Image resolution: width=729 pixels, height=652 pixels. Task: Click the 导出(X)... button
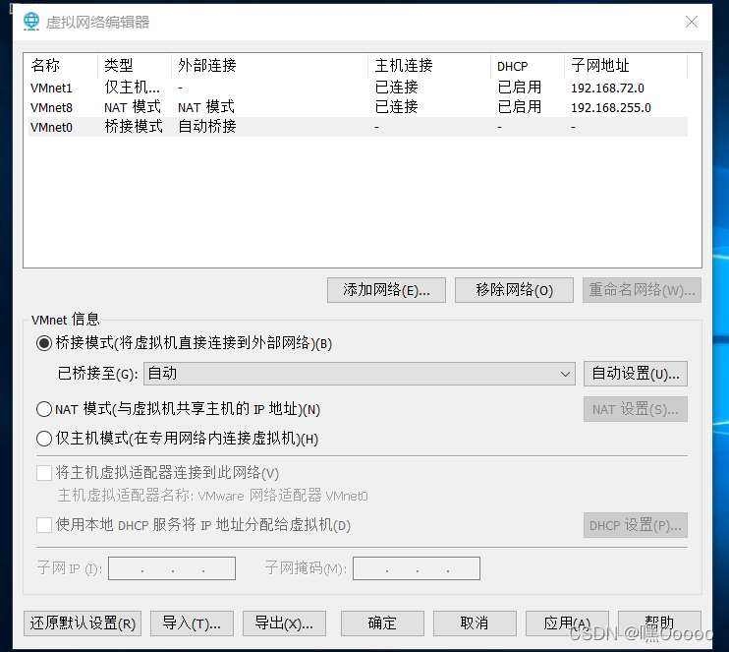point(284,623)
